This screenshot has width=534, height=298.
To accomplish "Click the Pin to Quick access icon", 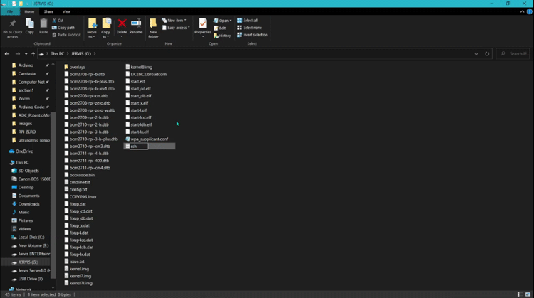I will click(x=11, y=26).
